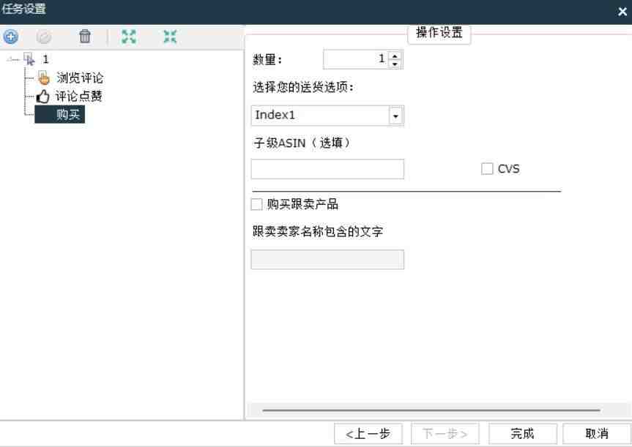
Task: Delete item using trash can icon
Action: [85, 37]
